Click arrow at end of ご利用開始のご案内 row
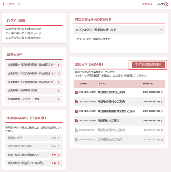The height and width of the screenshot is (172, 171). [x=162, y=139]
